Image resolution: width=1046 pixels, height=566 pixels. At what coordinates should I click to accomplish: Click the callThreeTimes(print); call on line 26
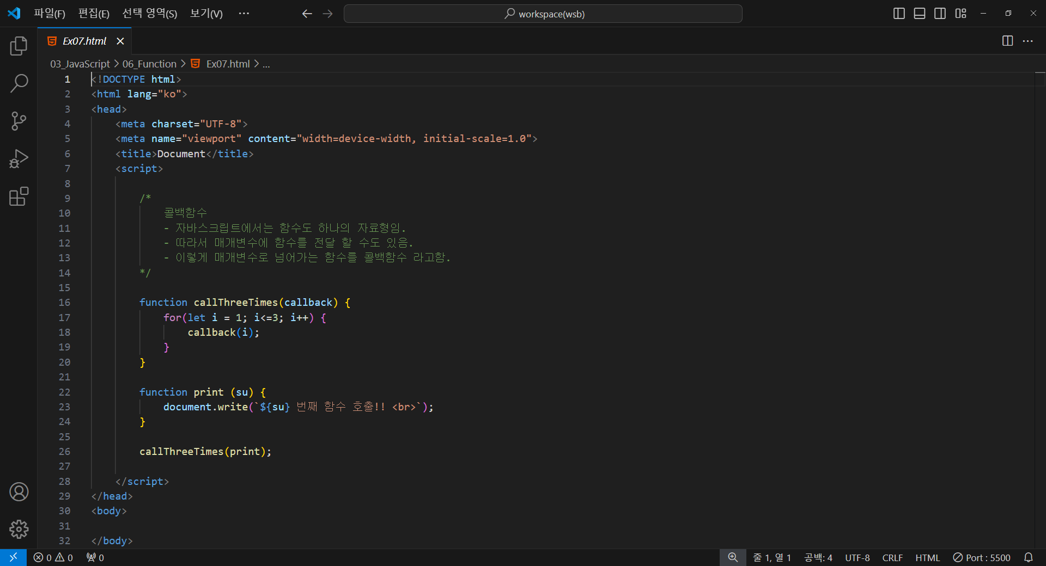[205, 452]
